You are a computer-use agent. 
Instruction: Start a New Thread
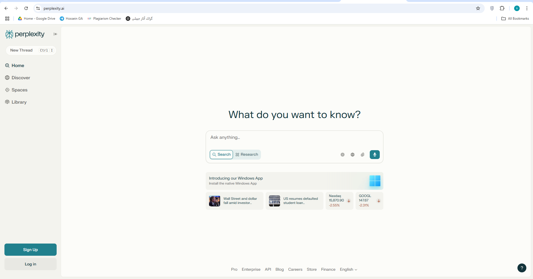pos(31,50)
